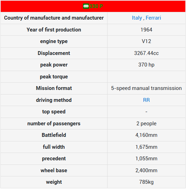This screenshot has width=186, height=189.
Task: Click the green link icon beside 330 P
Action: coord(86,6)
